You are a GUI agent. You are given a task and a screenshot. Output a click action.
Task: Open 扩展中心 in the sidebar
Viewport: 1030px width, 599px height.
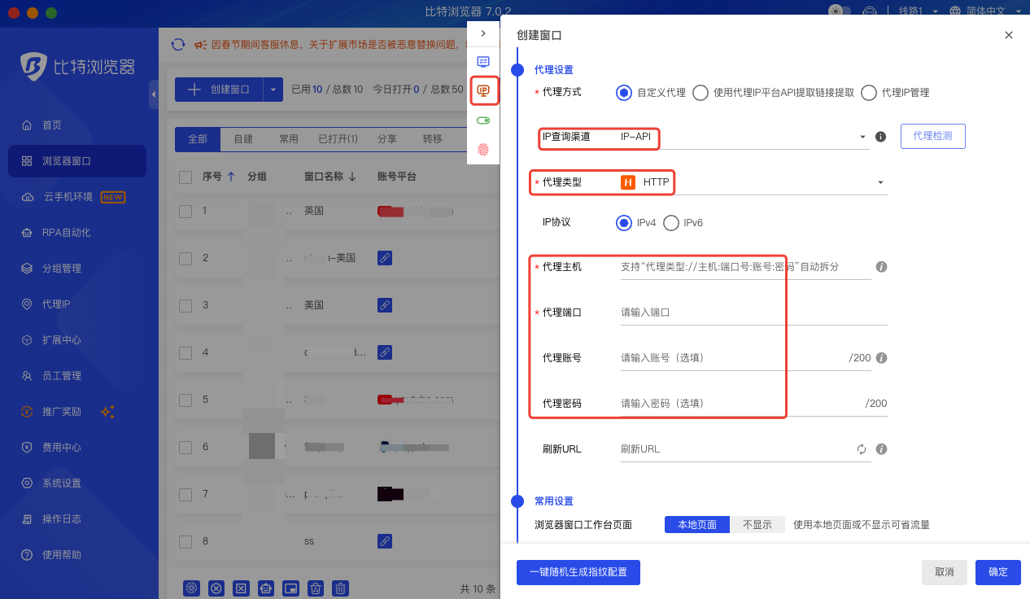coord(62,340)
